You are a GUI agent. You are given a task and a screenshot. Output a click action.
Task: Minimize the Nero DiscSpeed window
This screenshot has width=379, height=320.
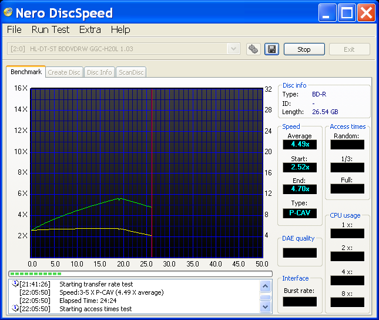(x=327, y=12)
